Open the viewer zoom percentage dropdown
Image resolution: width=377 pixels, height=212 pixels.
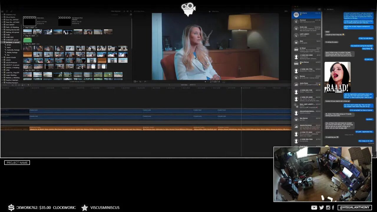coord(286,11)
